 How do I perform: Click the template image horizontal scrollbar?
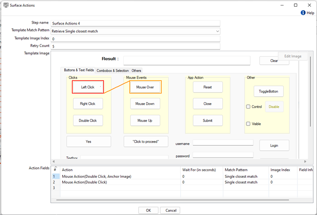(x=178, y=161)
